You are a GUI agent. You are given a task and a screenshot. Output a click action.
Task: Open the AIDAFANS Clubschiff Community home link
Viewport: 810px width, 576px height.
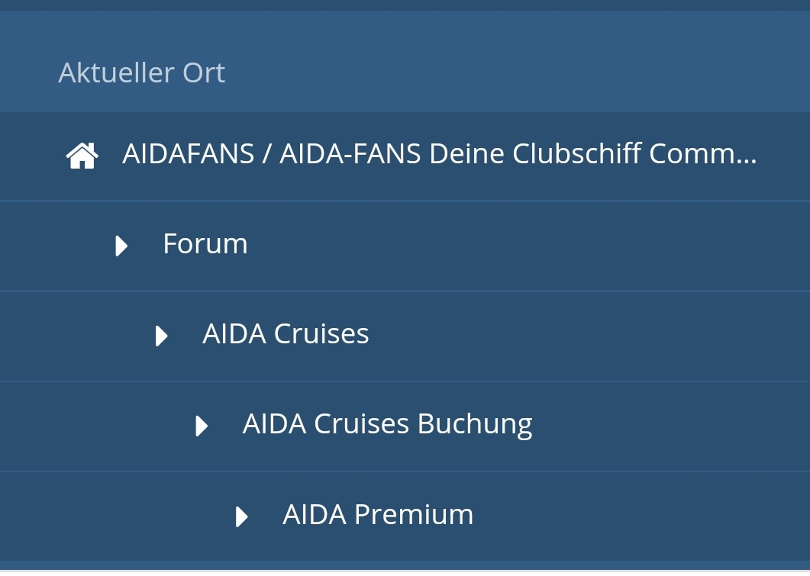tap(439, 154)
